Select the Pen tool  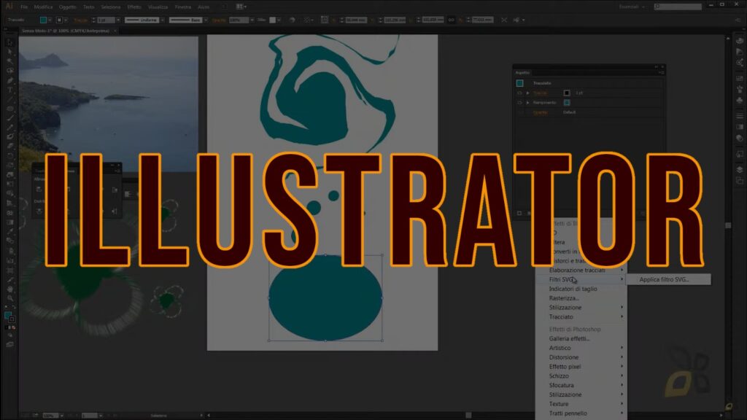9,80
